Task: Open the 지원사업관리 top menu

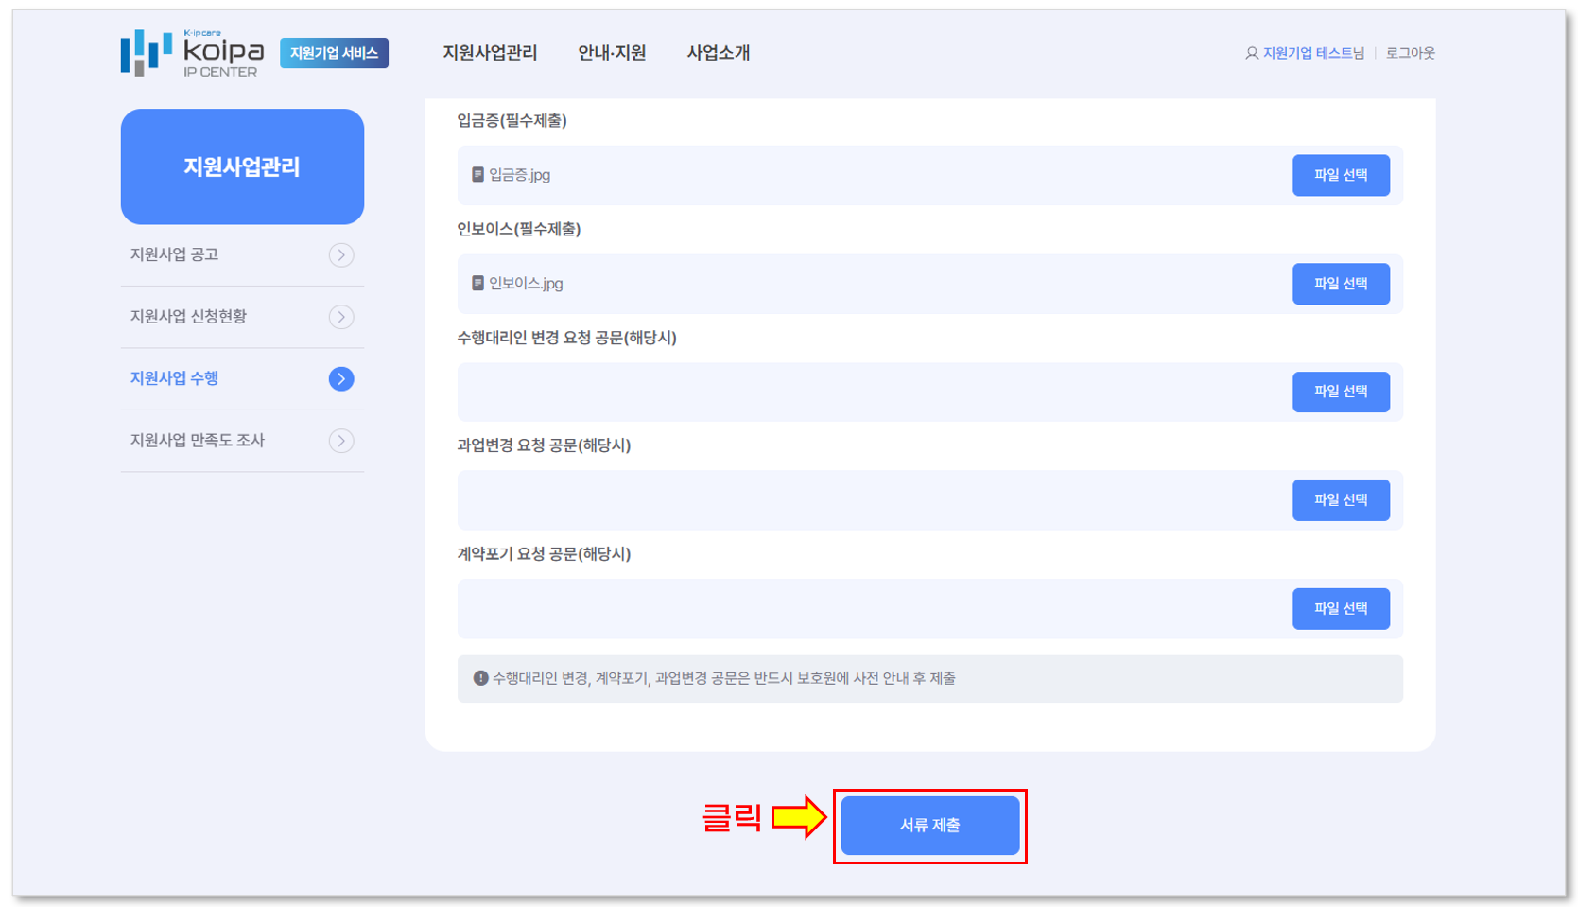Action: coord(490,53)
